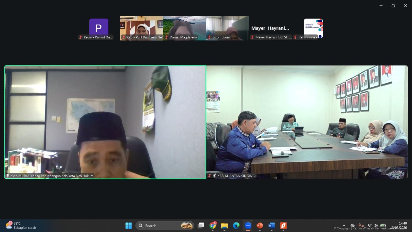Show hidden system tray icons

tap(344, 226)
